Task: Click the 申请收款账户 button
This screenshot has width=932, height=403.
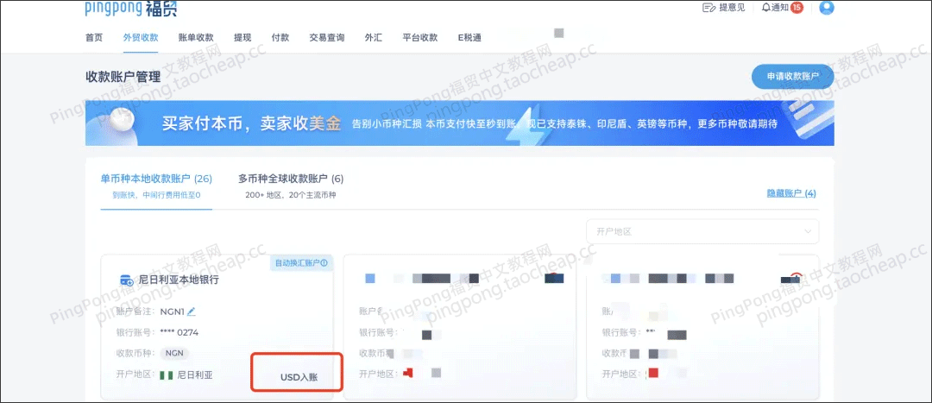Action: (793, 77)
